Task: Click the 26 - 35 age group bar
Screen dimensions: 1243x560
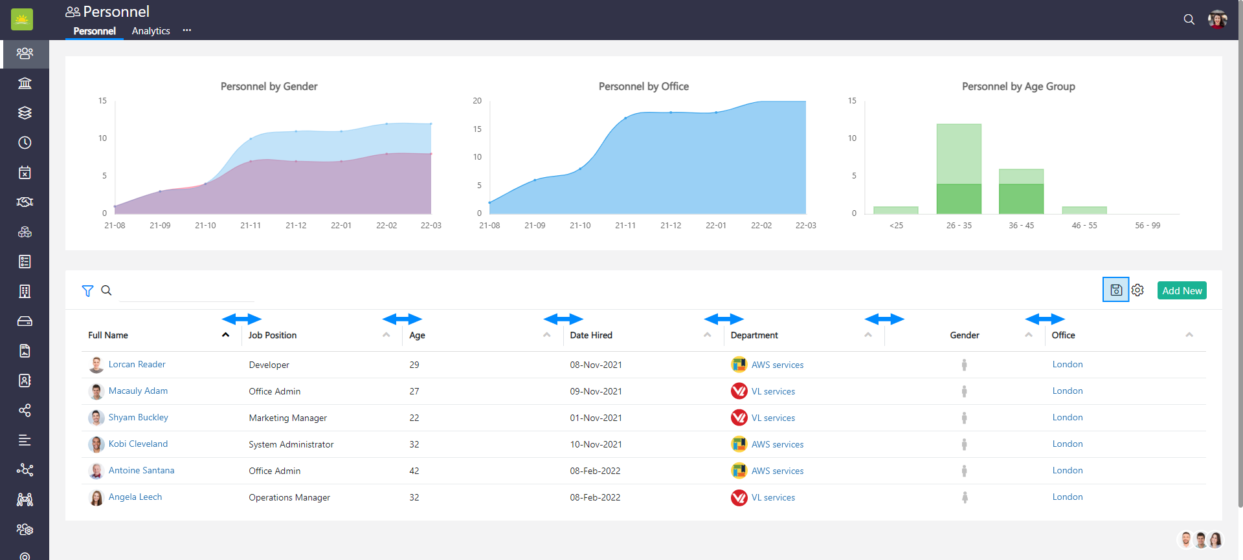Action: (959, 169)
